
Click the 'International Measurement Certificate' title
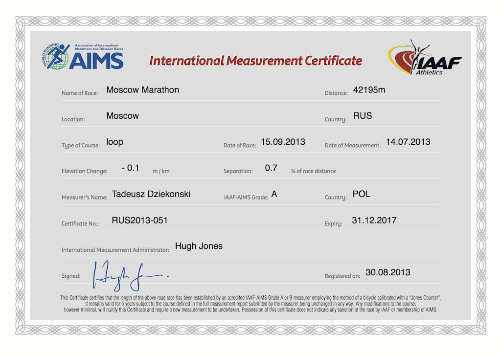tap(255, 61)
